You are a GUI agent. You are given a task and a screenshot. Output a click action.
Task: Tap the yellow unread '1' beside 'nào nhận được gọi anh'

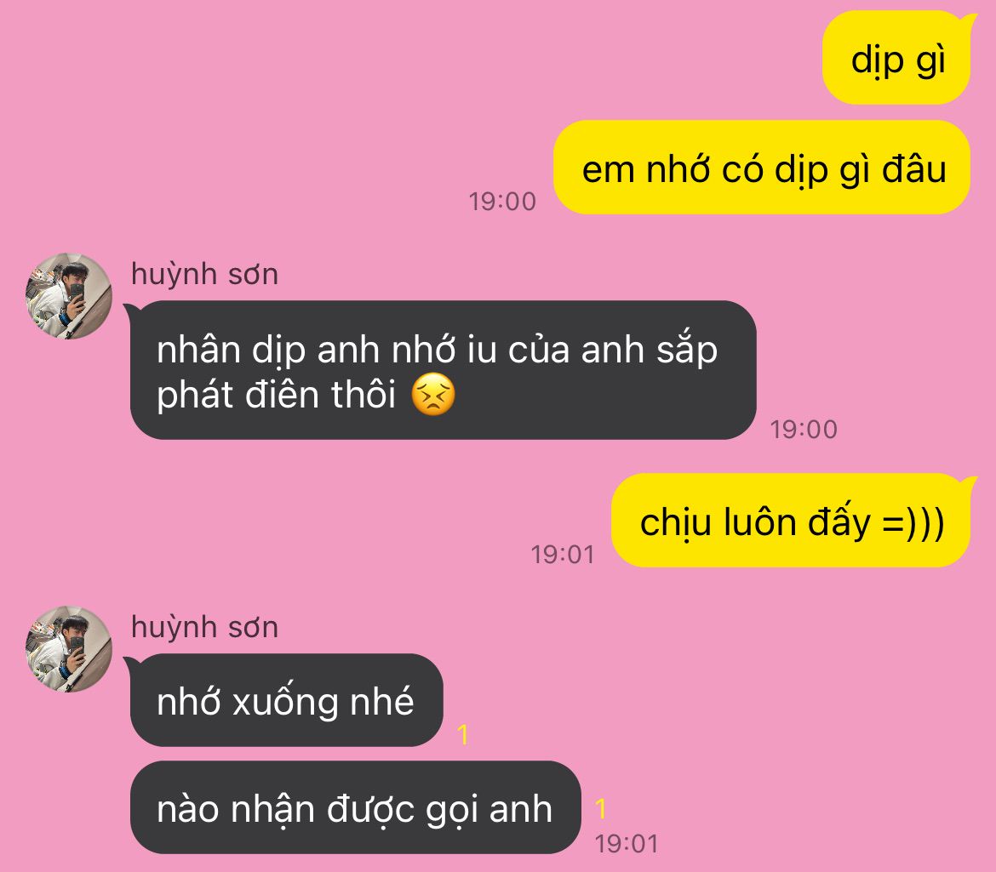click(600, 808)
